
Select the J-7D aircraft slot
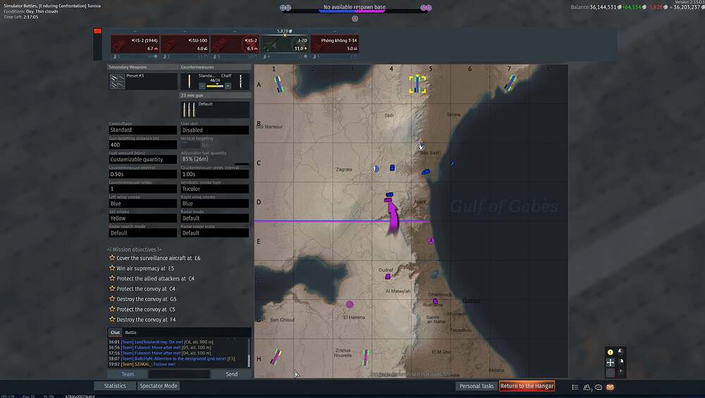pos(285,44)
